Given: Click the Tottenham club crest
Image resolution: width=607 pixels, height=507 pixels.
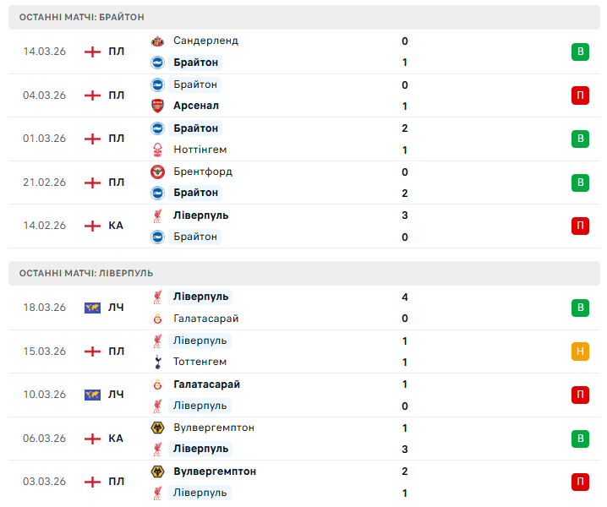Looking at the screenshot, I should pyautogui.click(x=157, y=362).
